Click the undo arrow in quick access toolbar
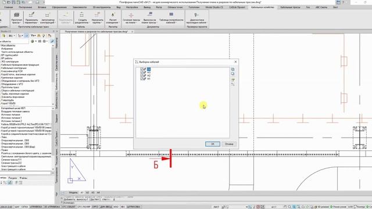 pyautogui.click(x=23, y=2)
